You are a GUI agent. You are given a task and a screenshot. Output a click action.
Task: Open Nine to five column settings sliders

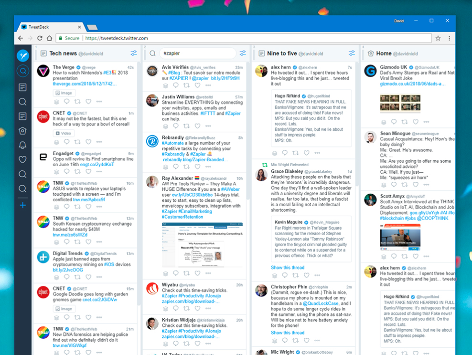[352, 53]
